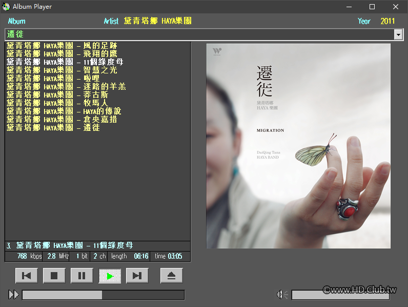Stop playback with the square button

point(54,276)
